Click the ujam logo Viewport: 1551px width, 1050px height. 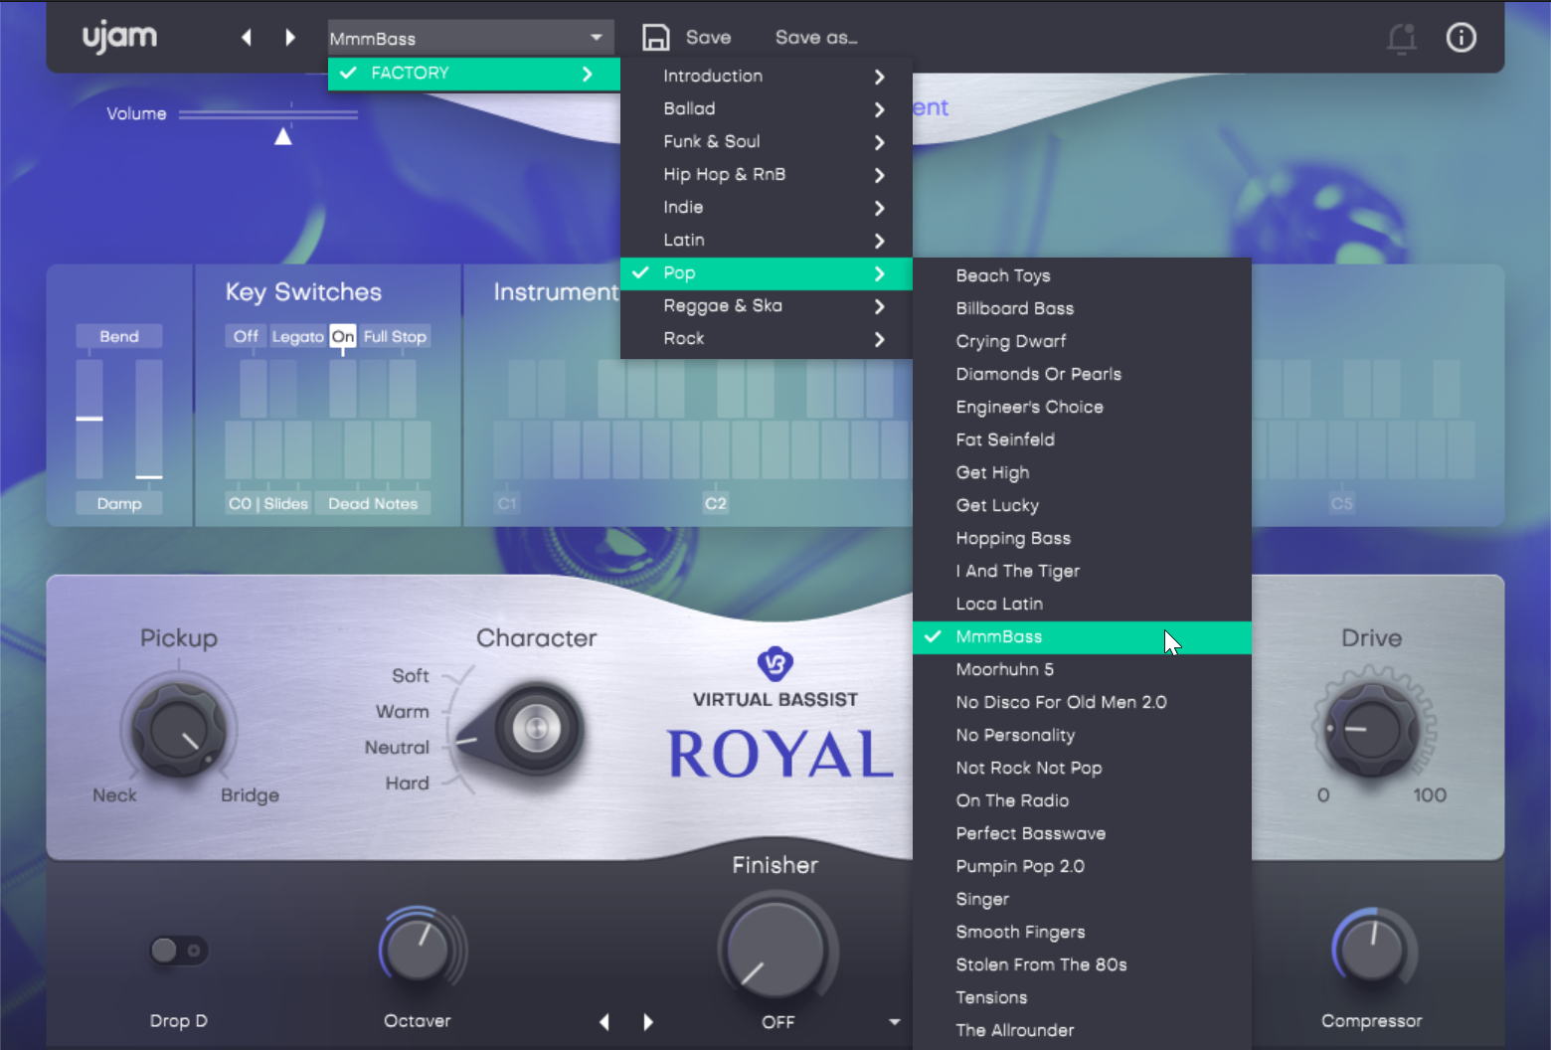click(119, 37)
